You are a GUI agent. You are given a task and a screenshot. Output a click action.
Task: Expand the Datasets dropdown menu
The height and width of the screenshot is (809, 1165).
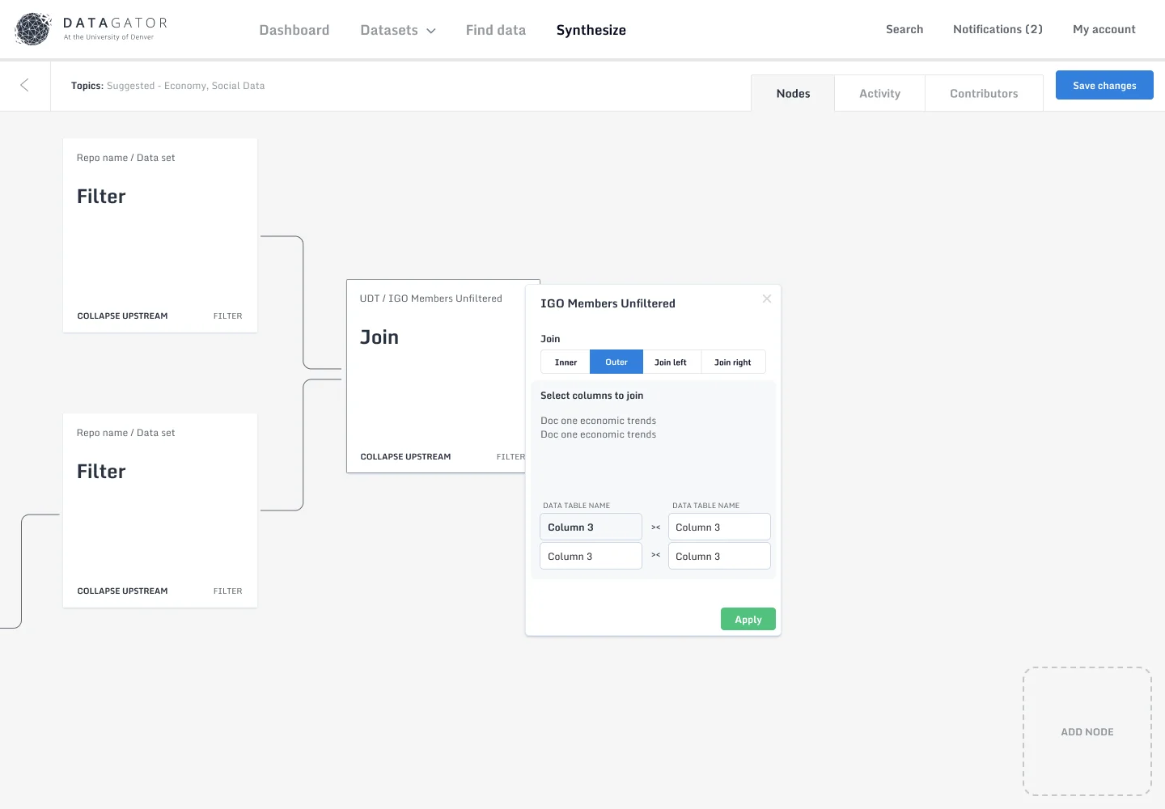(x=397, y=30)
